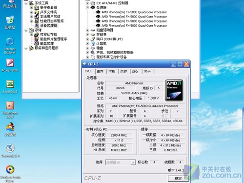The width and height of the screenshot is (244, 183).
Task: Select the 磁盘管理 tree item
Action: 47,43
